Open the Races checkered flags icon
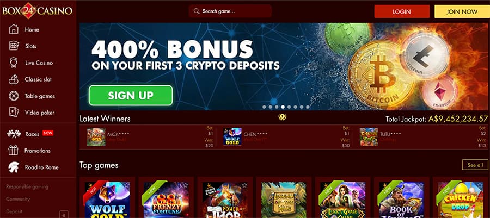The image size is (490, 218). (x=14, y=134)
